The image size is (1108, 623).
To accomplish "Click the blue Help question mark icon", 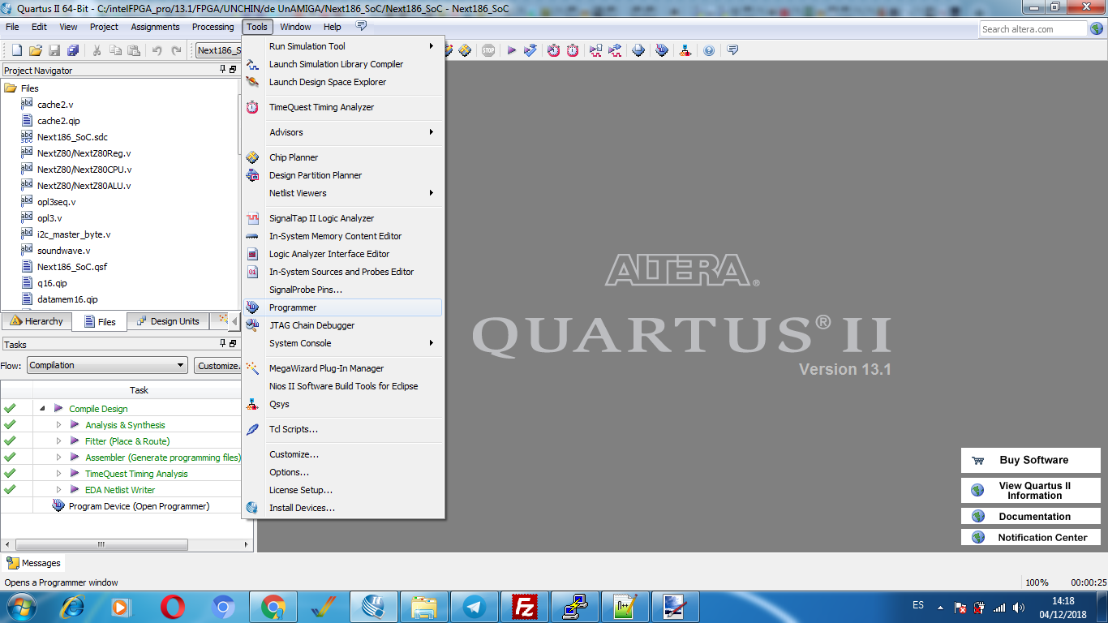I will click(709, 50).
